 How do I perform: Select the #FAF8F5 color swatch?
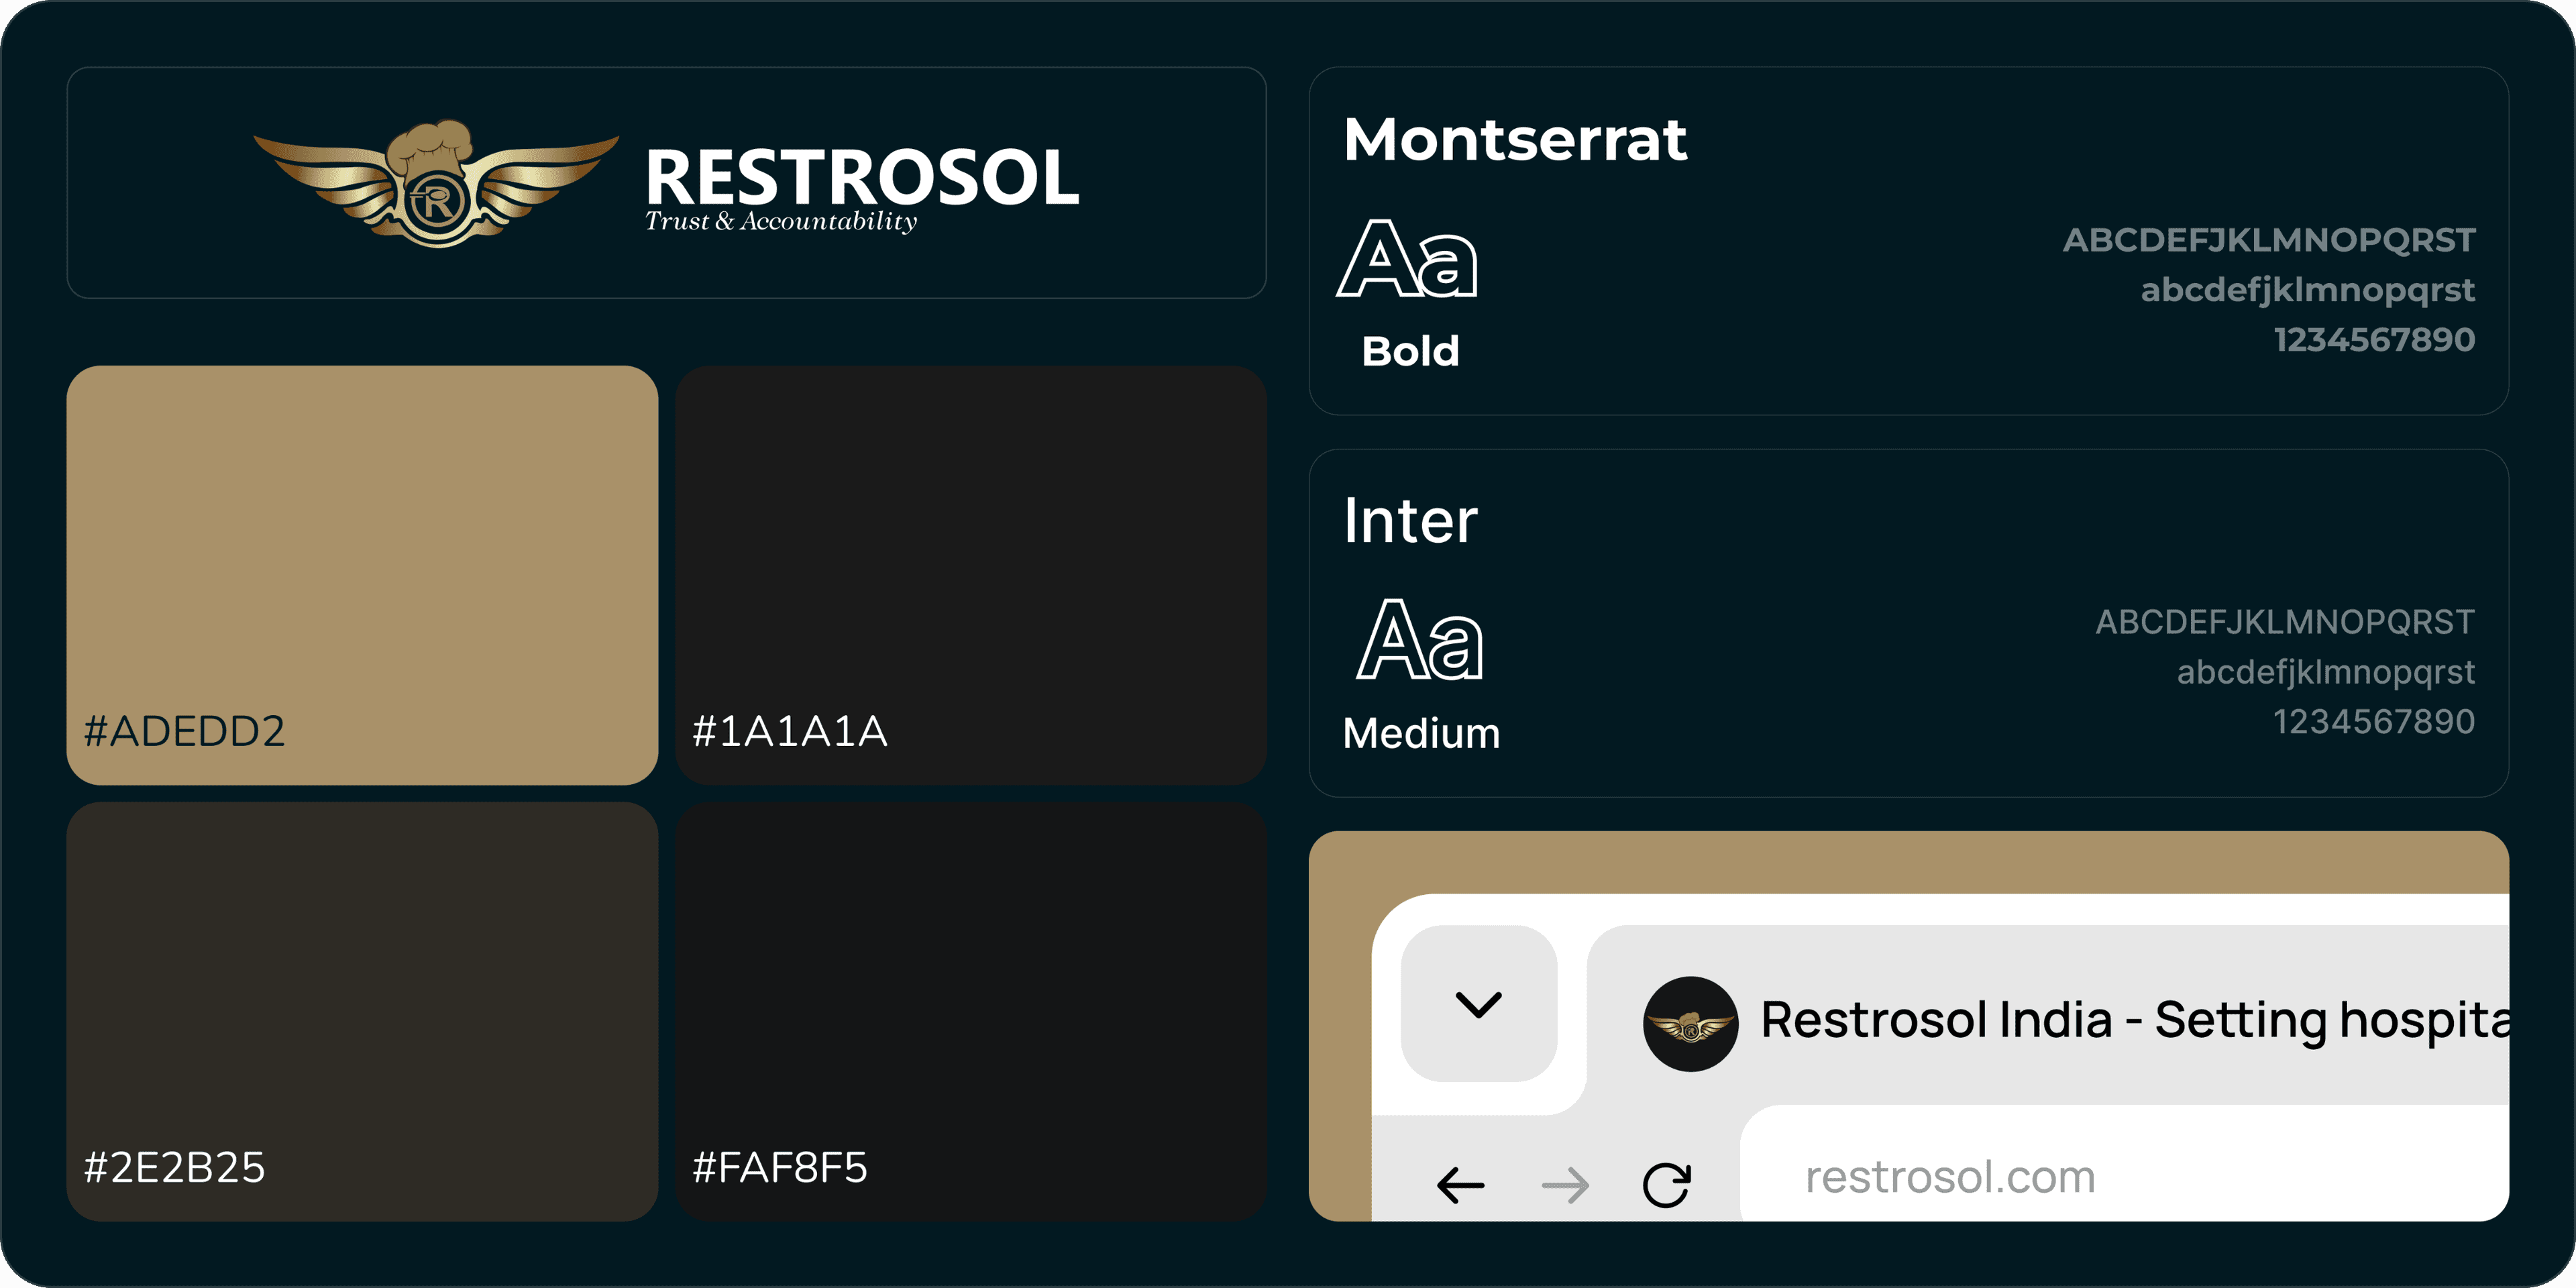[971, 1011]
